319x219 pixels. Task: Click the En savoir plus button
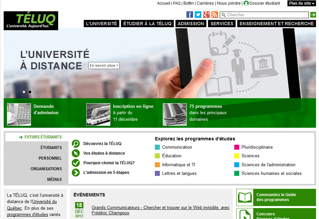click(x=104, y=65)
